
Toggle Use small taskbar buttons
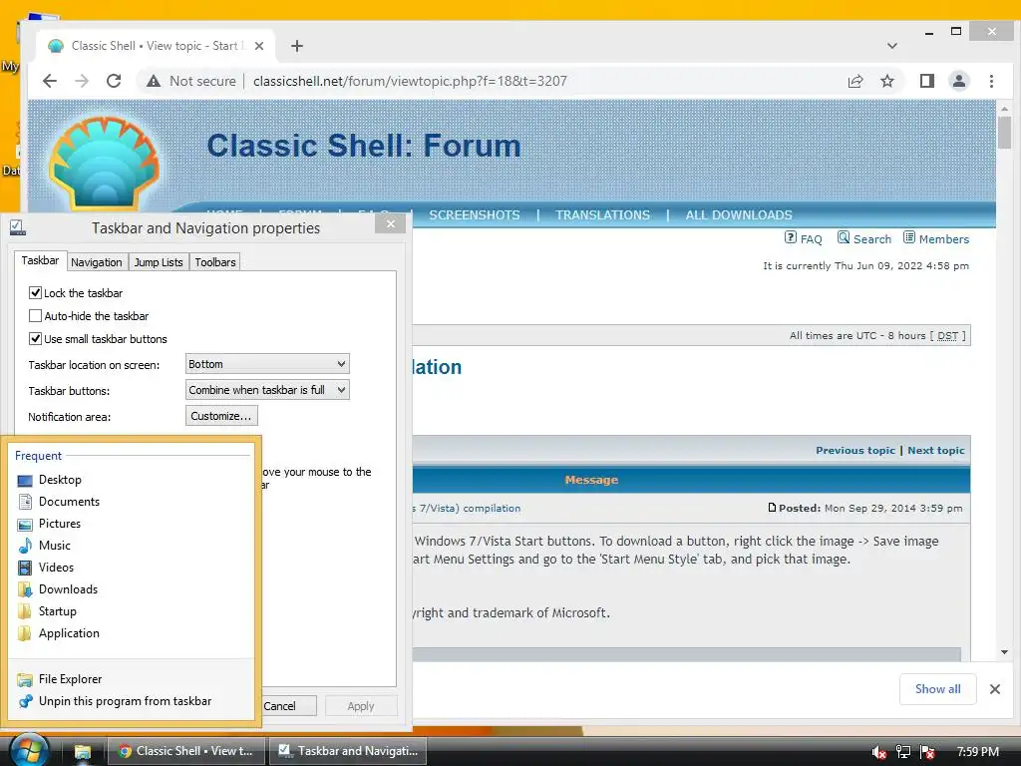pyautogui.click(x=35, y=339)
